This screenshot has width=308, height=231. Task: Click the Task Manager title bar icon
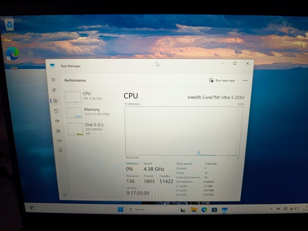click(52, 65)
